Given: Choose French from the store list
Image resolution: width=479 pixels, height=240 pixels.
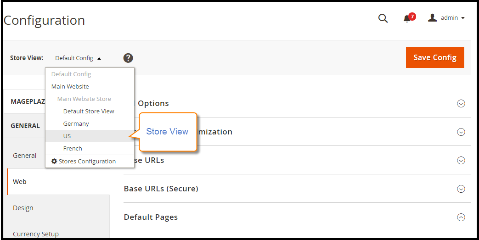Looking at the screenshot, I should (x=90, y=148).
